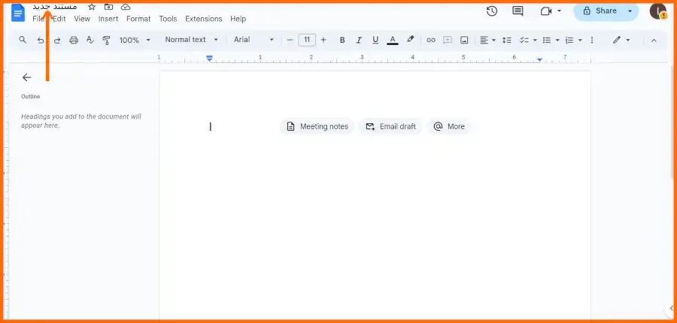Viewport: 677px width, 323px height.
Task: Expand the Arial font dropdown
Action: point(254,40)
